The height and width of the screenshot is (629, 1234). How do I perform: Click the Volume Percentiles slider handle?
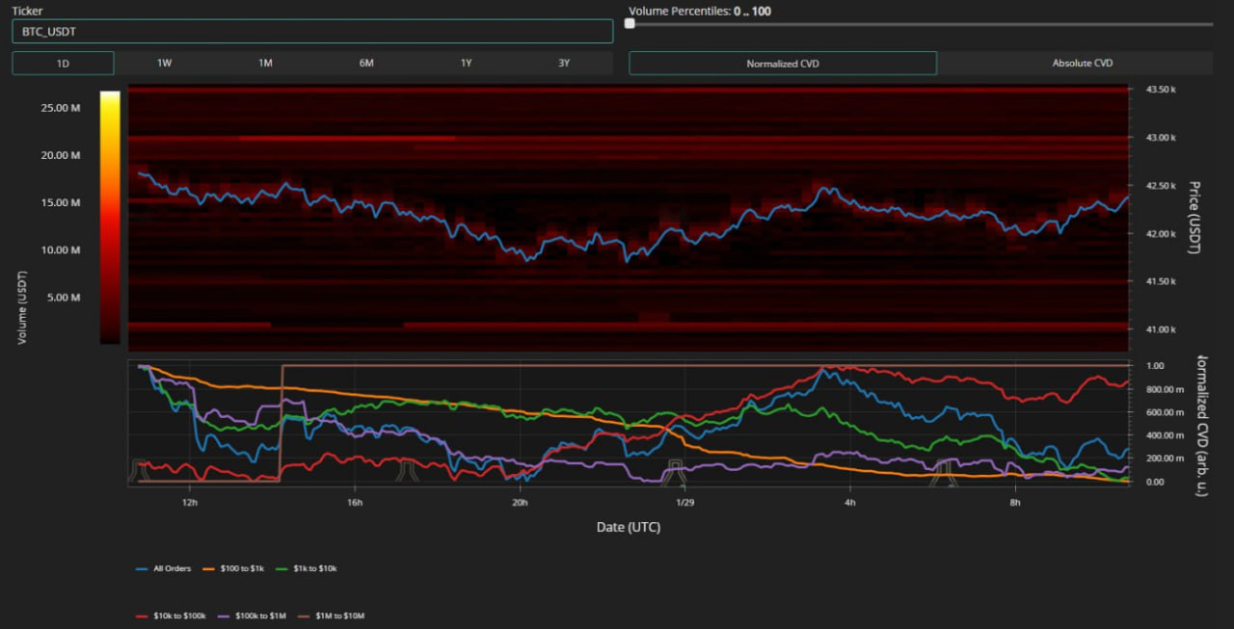click(x=630, y=24)
